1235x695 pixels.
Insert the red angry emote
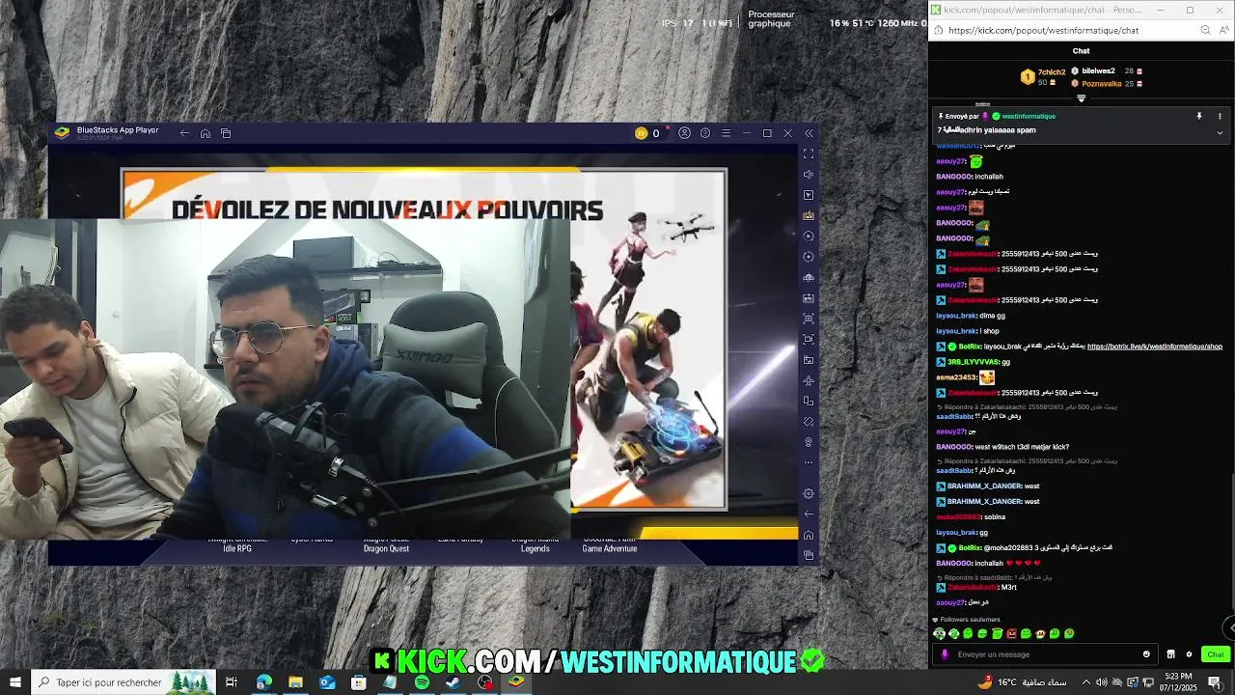[1011, 634]
